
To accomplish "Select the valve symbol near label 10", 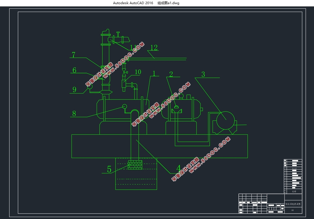I will [x=124, y=72].
